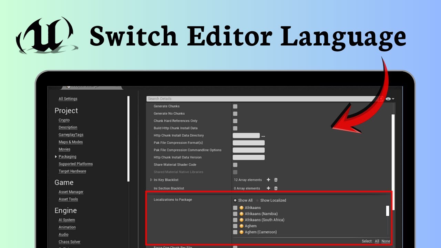
Task: Expand the Ini Key Blacklist array
Action: [151, 180]
